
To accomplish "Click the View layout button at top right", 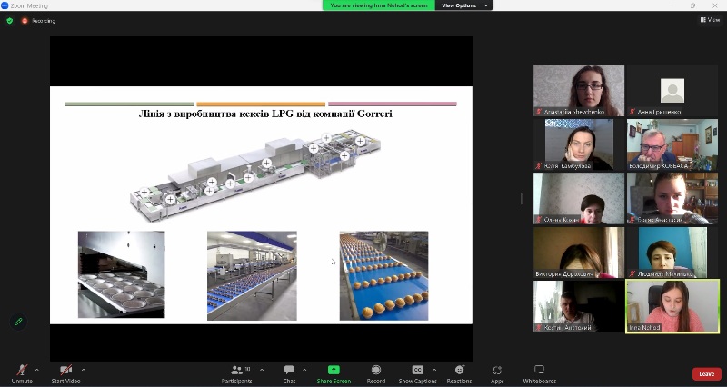I will pos(711,20).
